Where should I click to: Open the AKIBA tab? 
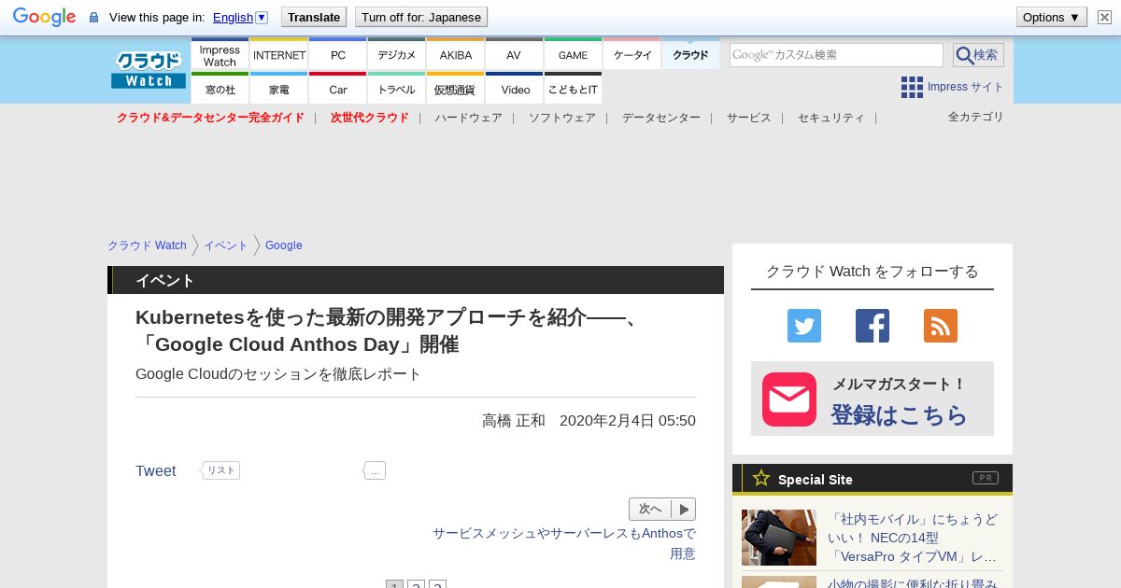(x=456, y=55)
